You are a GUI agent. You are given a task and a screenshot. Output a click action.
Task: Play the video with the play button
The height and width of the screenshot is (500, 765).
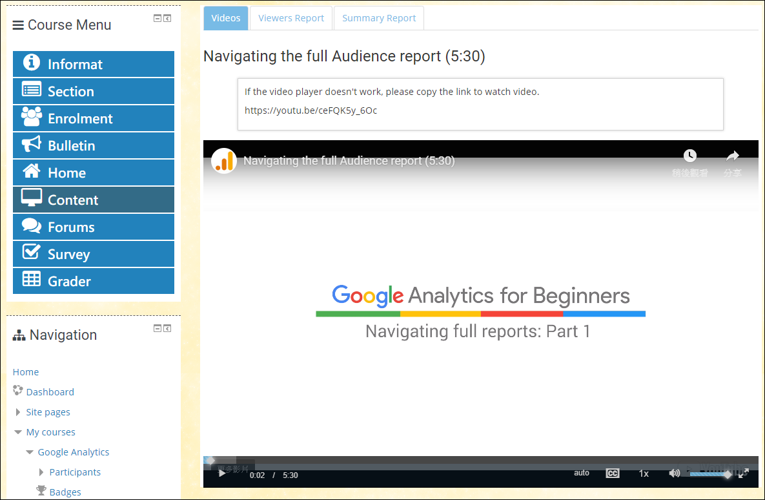[x=222, y=474]
